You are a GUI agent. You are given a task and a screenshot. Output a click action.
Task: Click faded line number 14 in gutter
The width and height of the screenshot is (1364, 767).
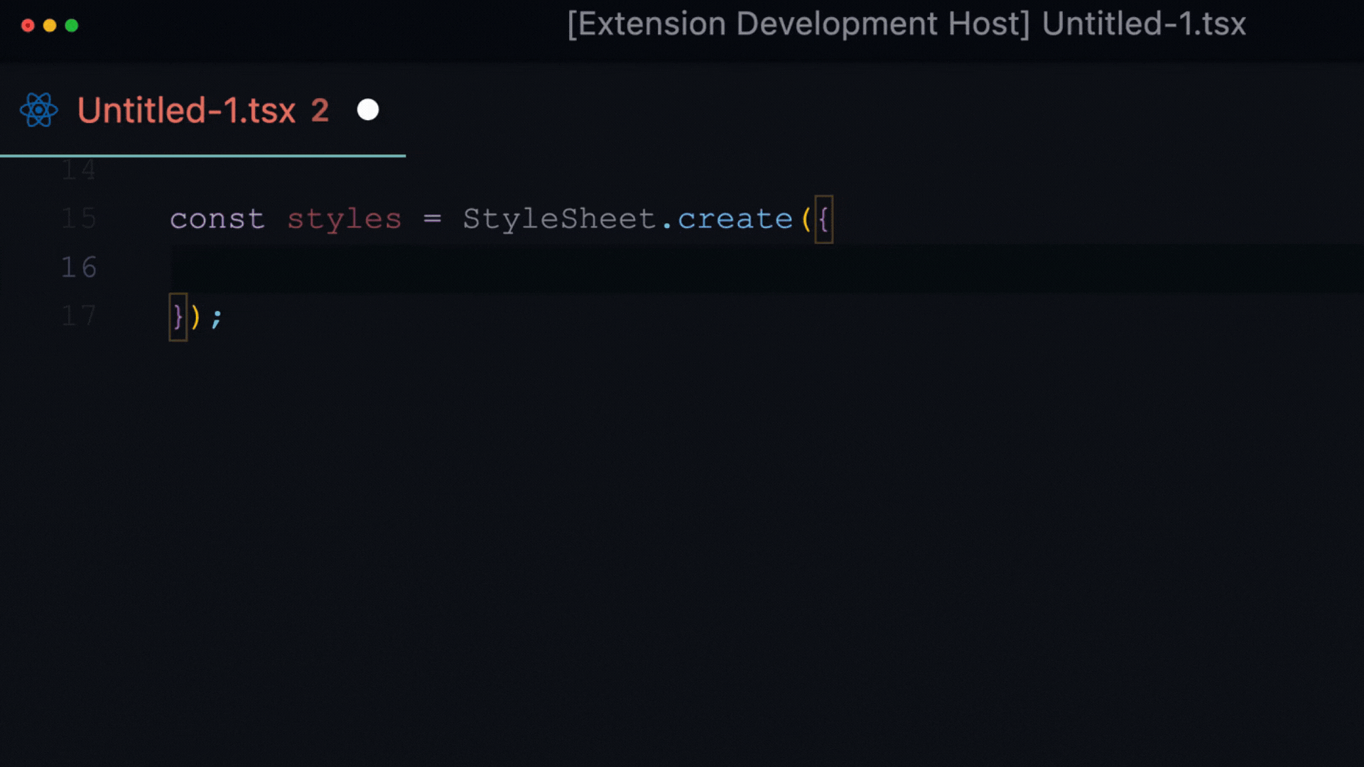[x=78, y=170]
